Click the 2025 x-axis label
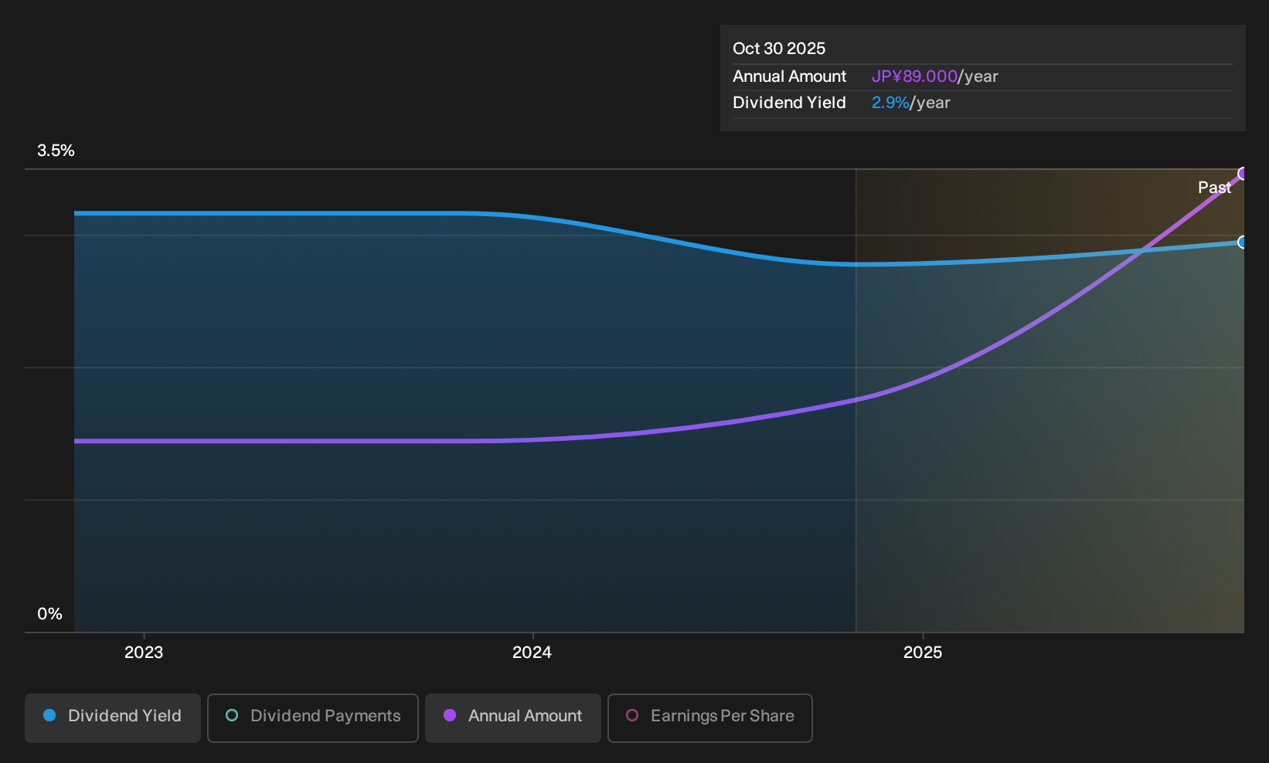This screenshot has width=1269, height=763. click(x=923, y=653)
